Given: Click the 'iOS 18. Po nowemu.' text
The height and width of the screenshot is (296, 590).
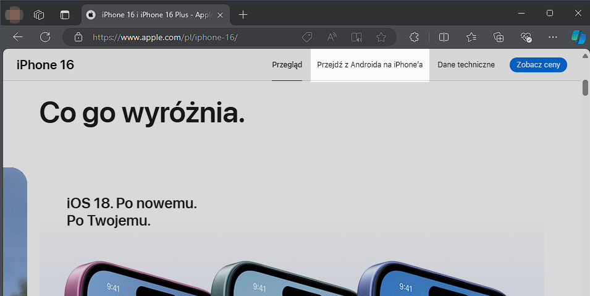Looking at the screenshot, I should pyautogui.click(x=132, y=203).
